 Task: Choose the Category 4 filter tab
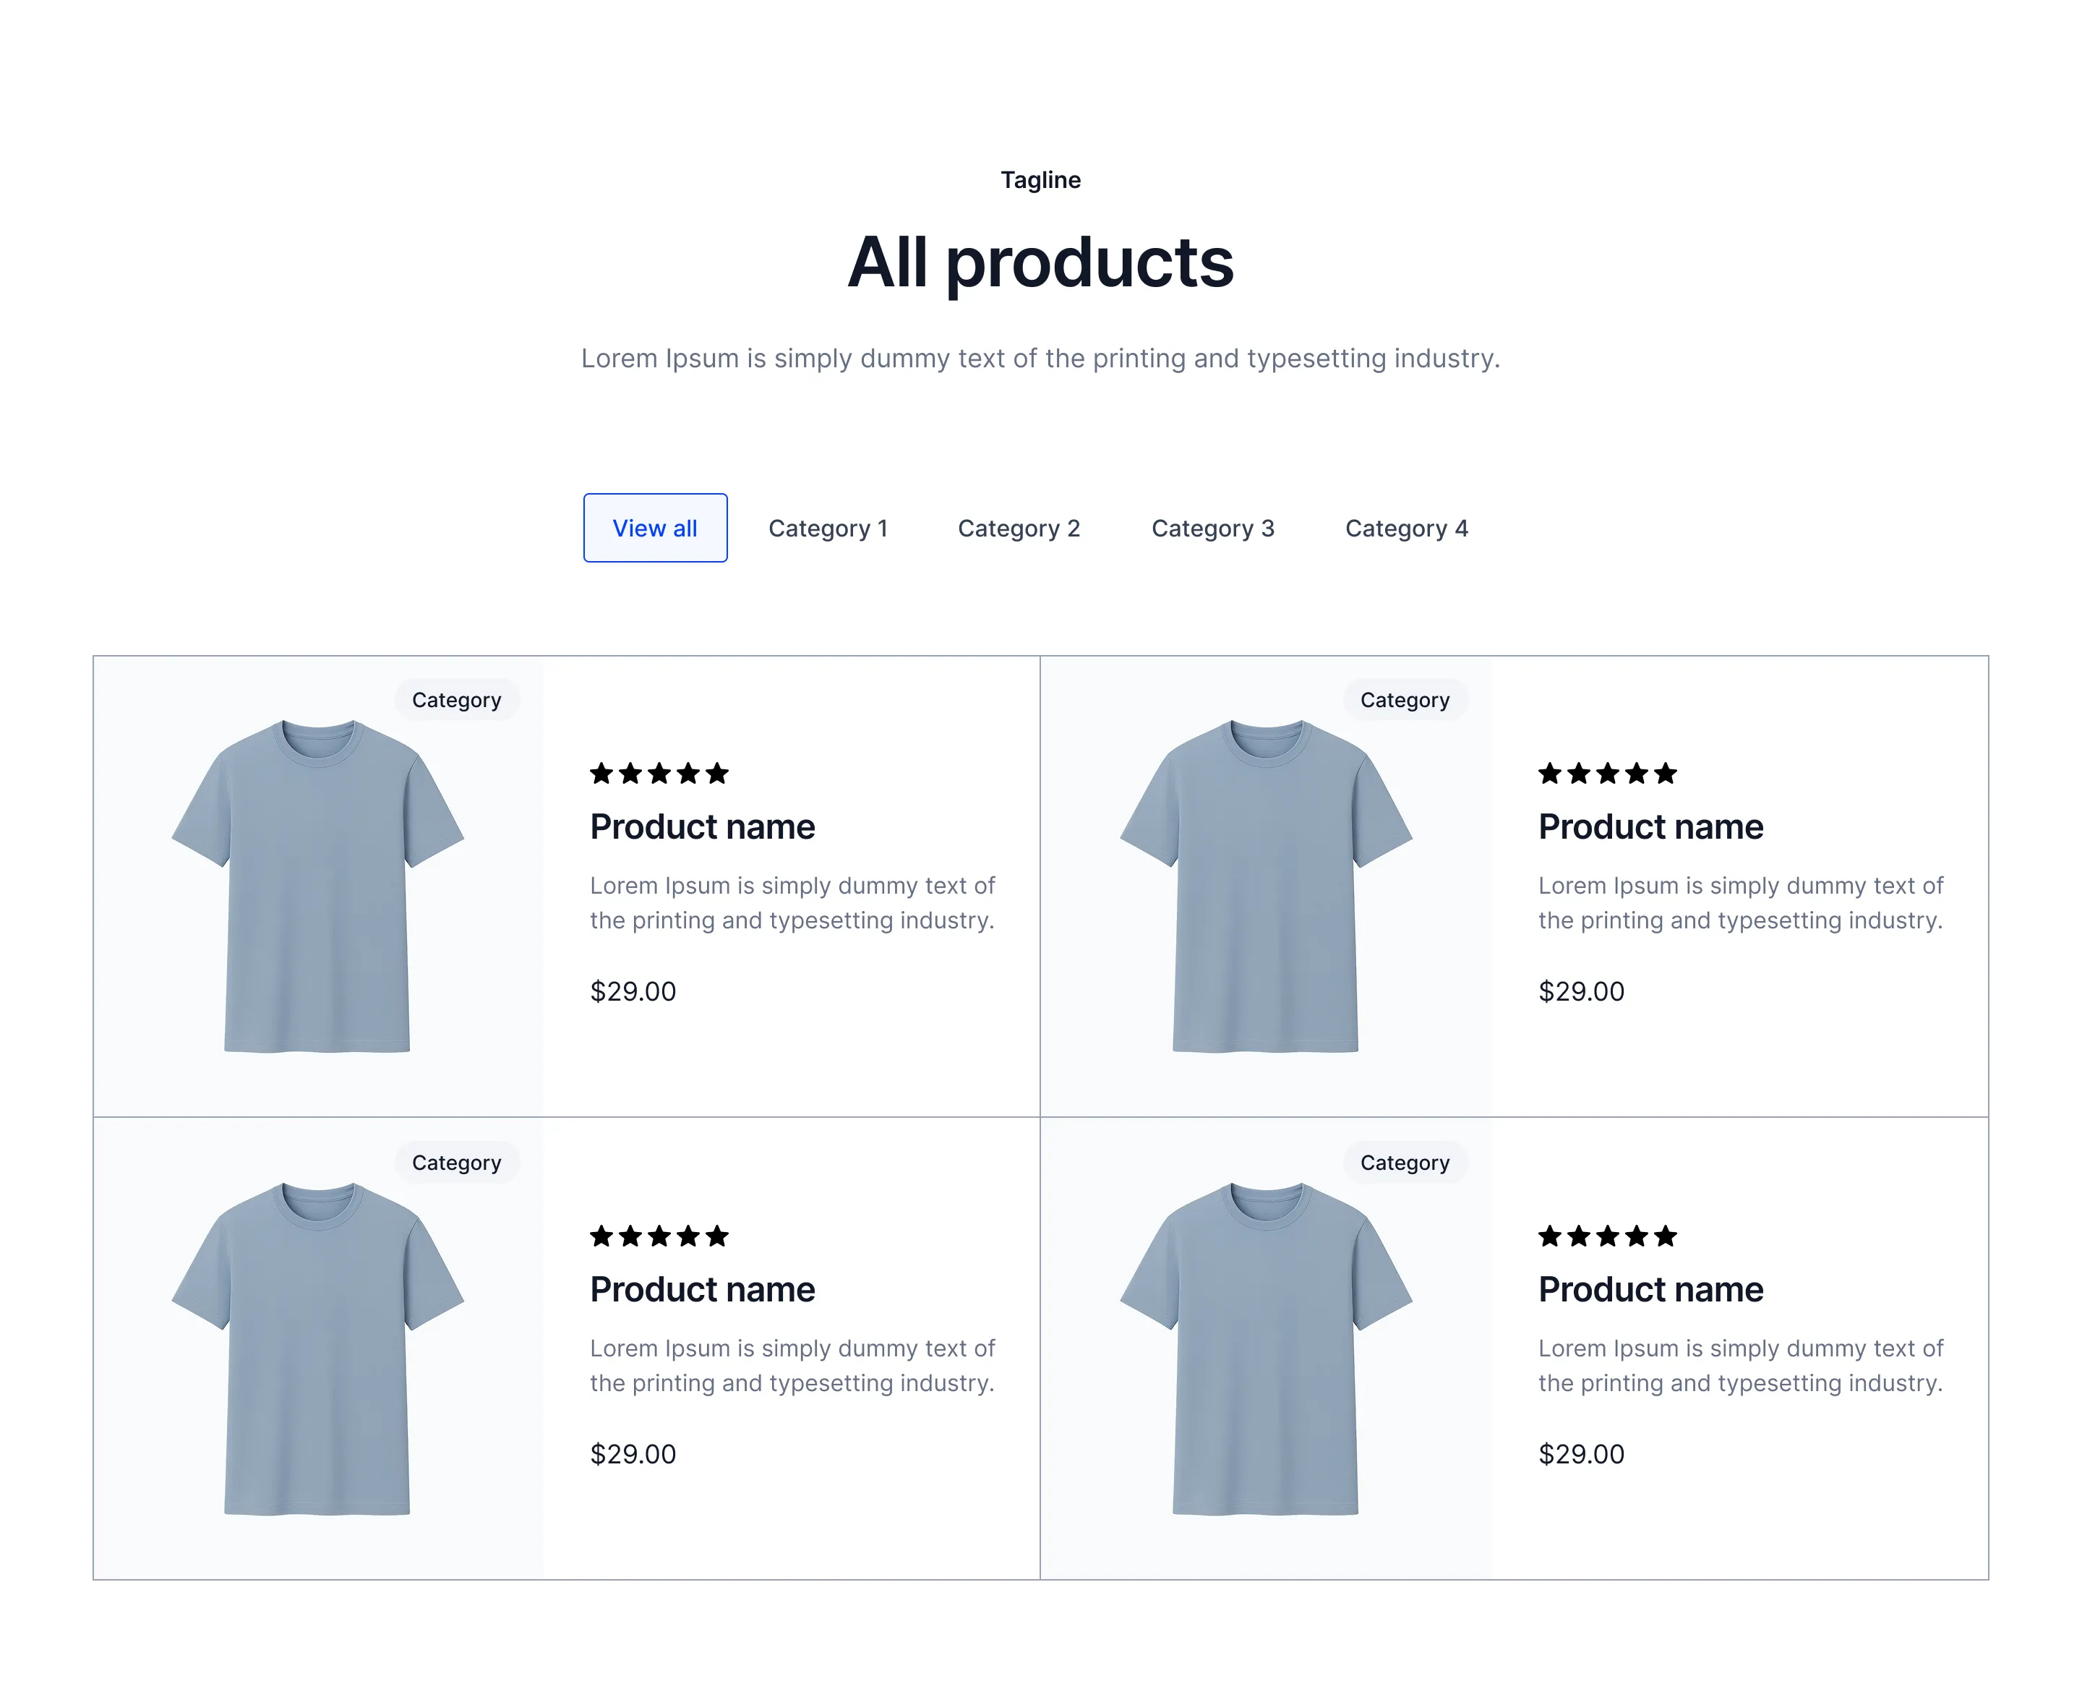pos(1406,529)
